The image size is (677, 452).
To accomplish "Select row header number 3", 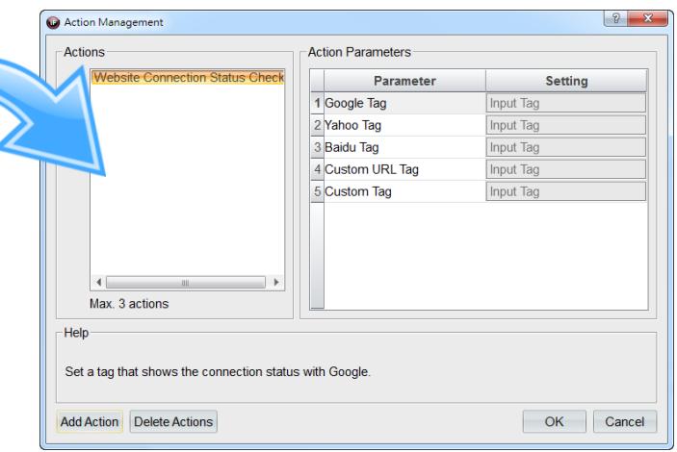I will tap(318, 147).
